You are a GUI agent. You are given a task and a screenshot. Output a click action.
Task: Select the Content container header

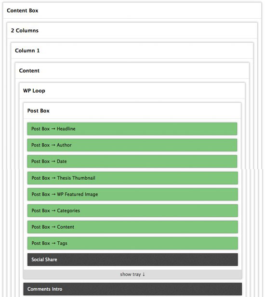(x=132, y=71)
